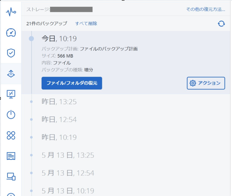
Task: Click the power sidebar icon
Action: coord(11,115)
